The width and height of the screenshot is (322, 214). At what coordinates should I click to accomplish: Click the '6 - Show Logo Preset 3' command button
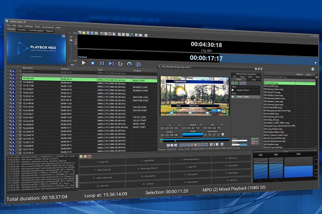[x=148, y=169]
